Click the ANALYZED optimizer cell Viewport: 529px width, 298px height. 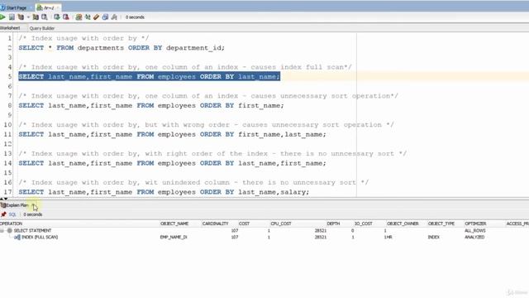coord(474,238)
